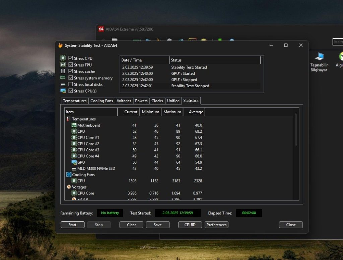Screen dimensions: 343x260
Task: Click the Test Started value 2.03.2025 12:39:59
Action: [178, 213]
